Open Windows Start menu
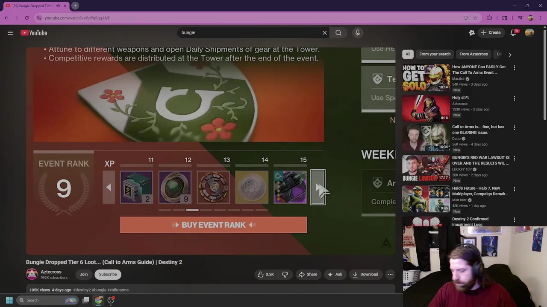The height and width of the screenshot is (307, 547). coord(9,300)
